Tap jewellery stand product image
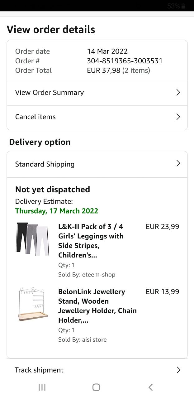This screenshot has height=399, width=194. click(x=32, y=304)
